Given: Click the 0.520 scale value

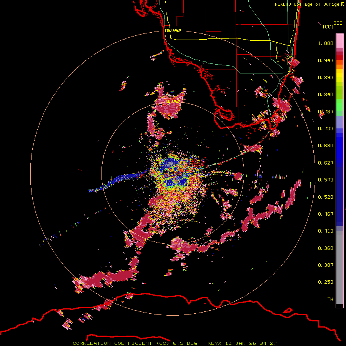Looking at the screenshot, I should [326, 197].
